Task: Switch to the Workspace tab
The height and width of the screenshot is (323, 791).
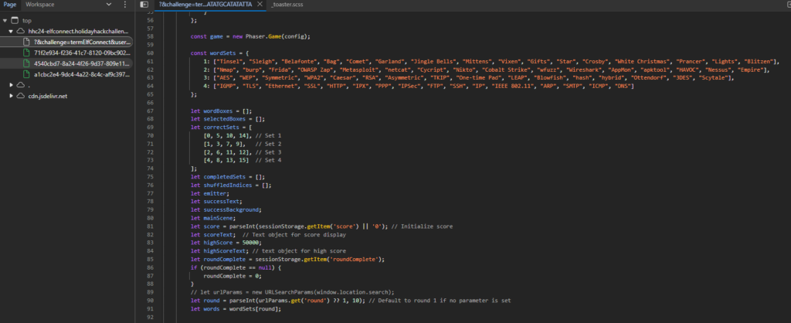Action: pyautogui.click(x=40, y=5)
